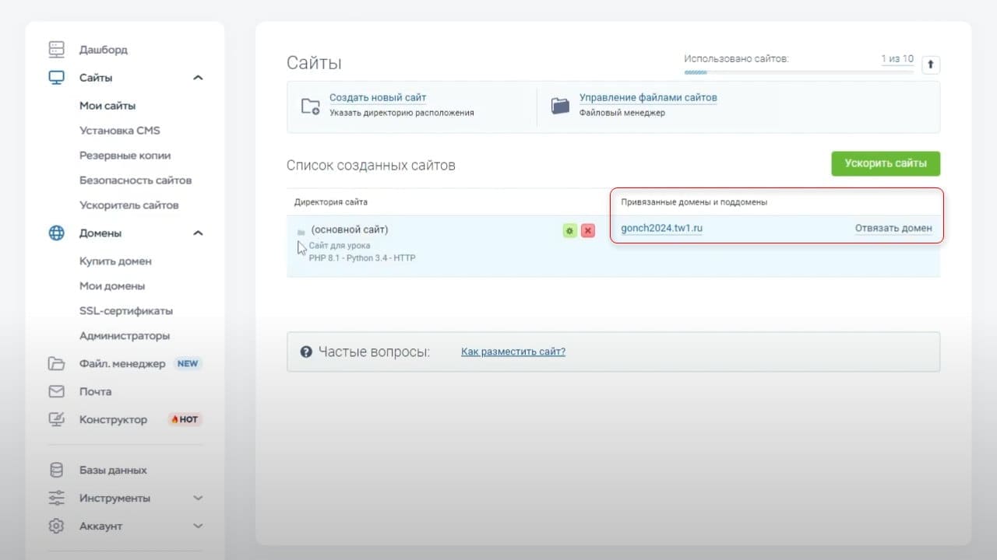This screenshot has height=560, width=997.
Task: Click the file management folder icon
Action: click(560, 107)
